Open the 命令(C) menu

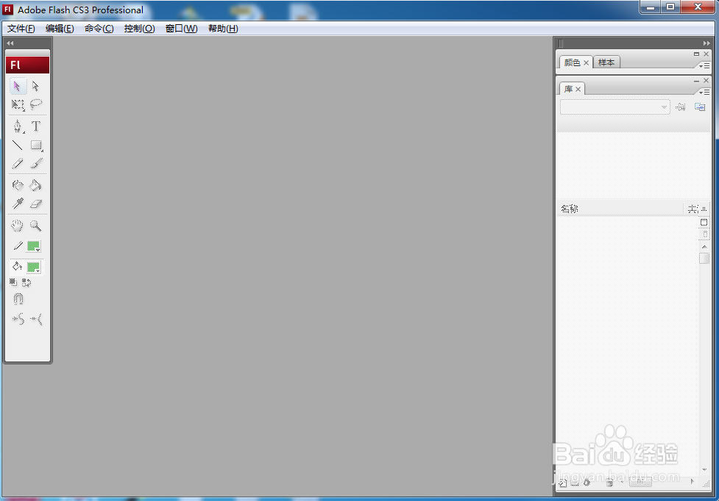tap(99, 29)
